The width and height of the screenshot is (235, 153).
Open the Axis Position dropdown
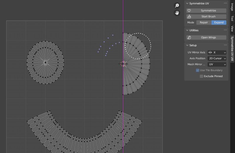click(217, 58)
